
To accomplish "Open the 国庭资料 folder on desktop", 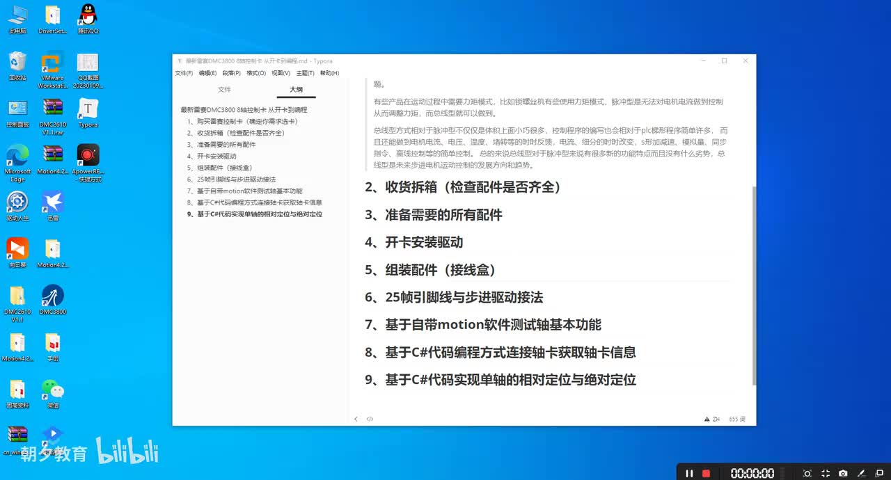I will point(17,394).
